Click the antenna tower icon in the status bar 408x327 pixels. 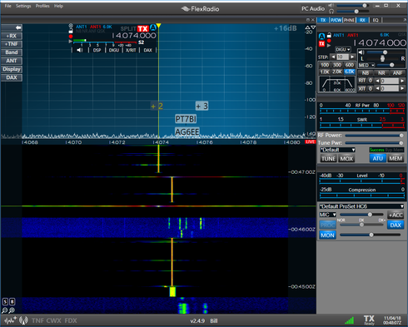pos(23,320)
